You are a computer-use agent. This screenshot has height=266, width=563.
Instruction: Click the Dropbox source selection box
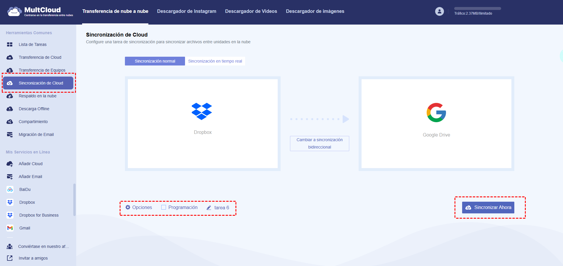coord(203,124)
